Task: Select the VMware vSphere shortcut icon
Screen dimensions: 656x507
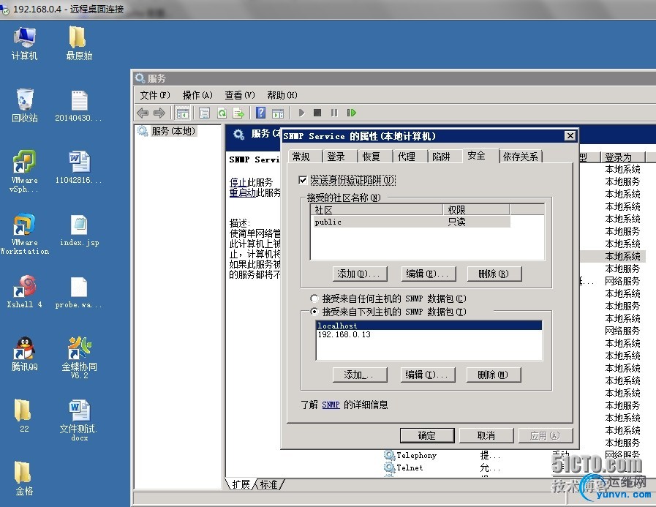Action: pyautogui.click(x=24, y=170)
